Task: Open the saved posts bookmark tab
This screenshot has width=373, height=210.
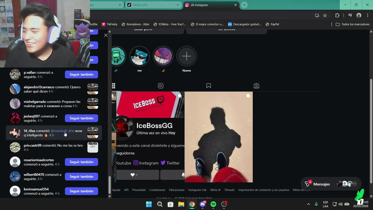Action: point(209,86)
